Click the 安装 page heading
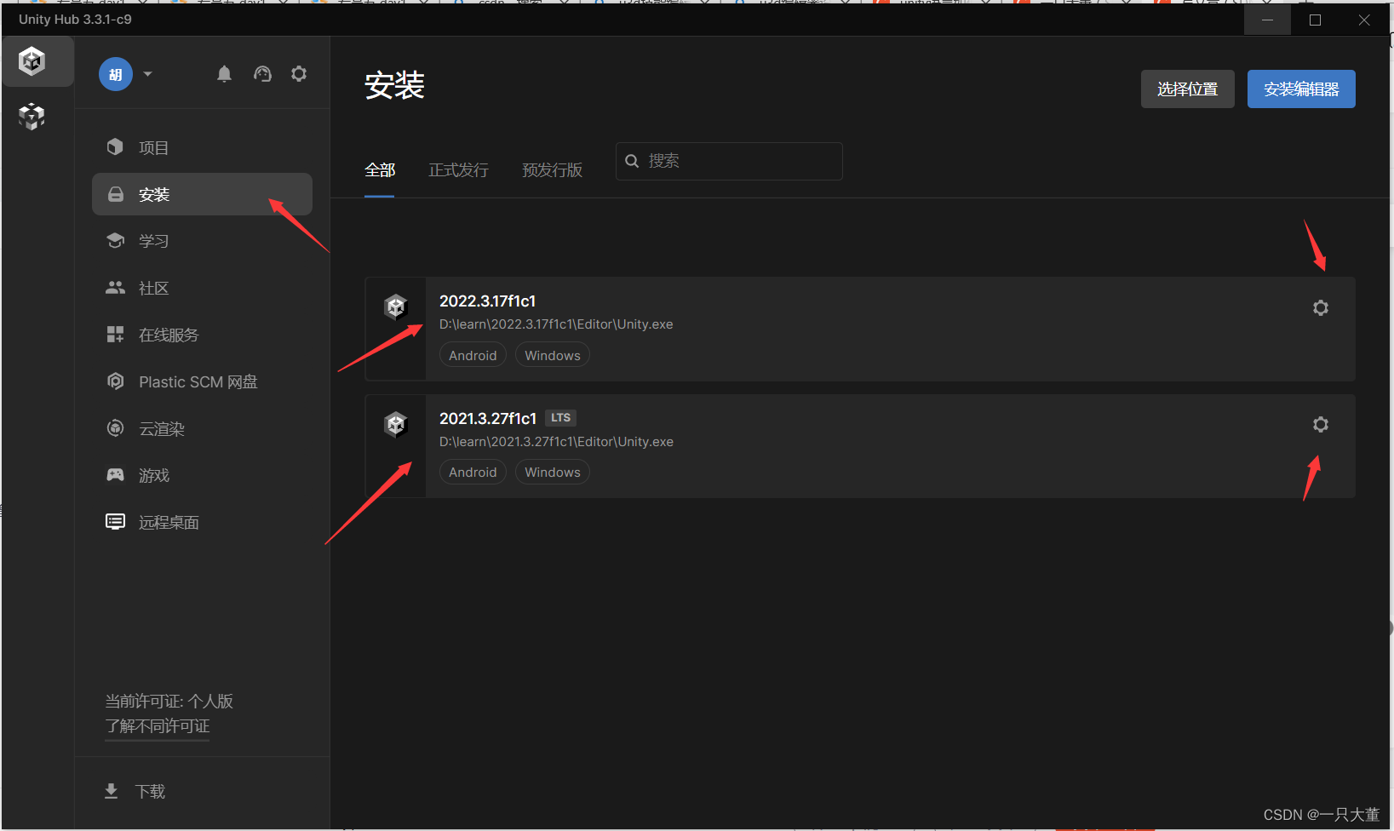The image size is (1394, 831). tap(394, 86)
